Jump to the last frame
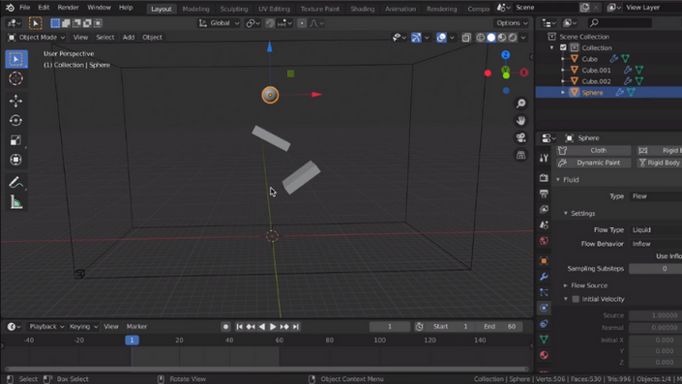The image size is (682, 384). click(x=295, y=327)
